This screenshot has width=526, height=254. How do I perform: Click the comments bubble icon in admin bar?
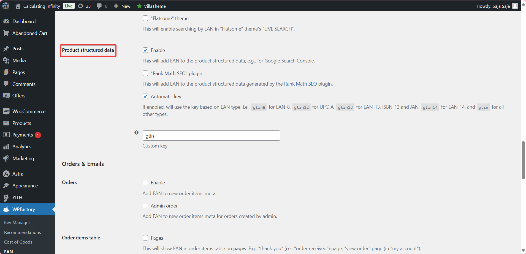tap(99, 6)
